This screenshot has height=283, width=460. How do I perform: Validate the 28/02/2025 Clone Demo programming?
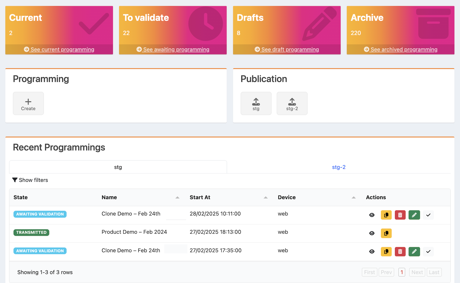click(428, 215)
